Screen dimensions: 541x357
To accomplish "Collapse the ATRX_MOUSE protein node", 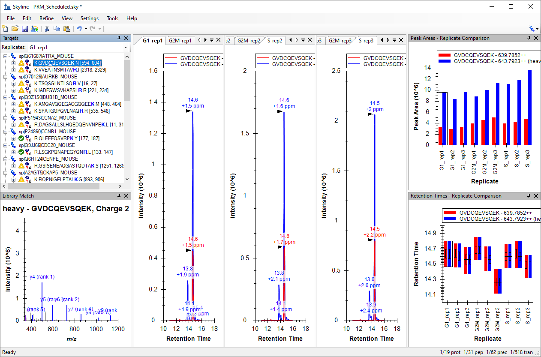I will pyautogui.click(x=5, y=56).
